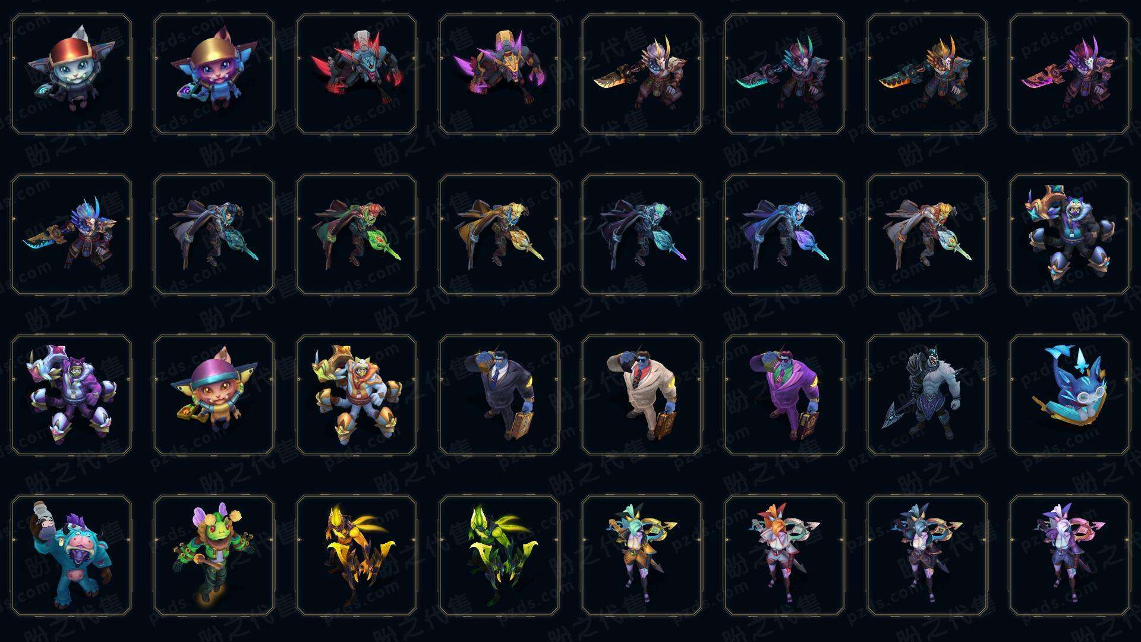Choose the green-glowing bladed creature skin
The image size is (1141, 642).
[x=499, y=555]
